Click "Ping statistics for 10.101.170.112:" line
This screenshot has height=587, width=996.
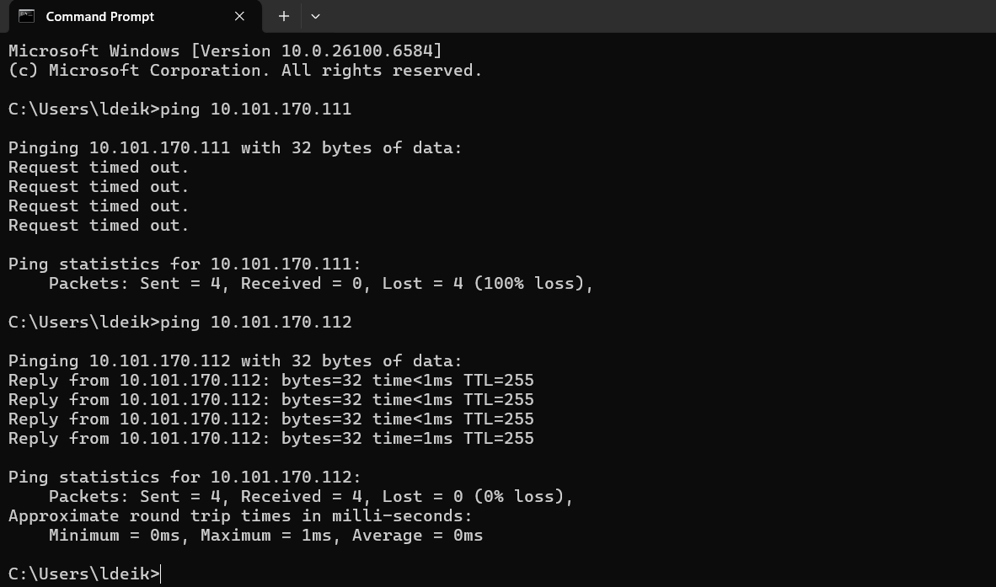coord(185,478)
